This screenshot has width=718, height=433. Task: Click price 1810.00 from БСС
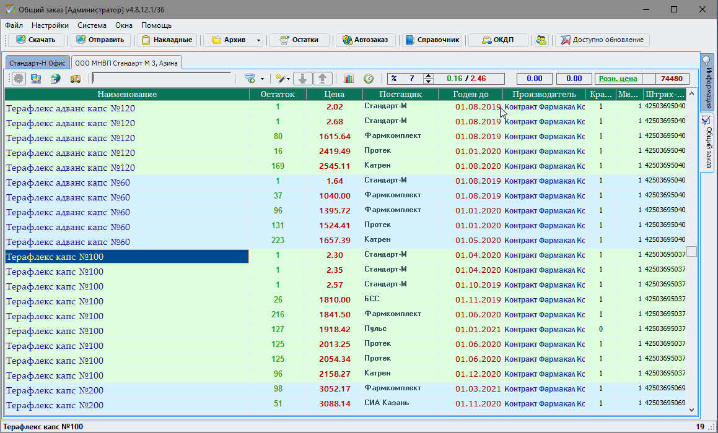click(335, 300)
